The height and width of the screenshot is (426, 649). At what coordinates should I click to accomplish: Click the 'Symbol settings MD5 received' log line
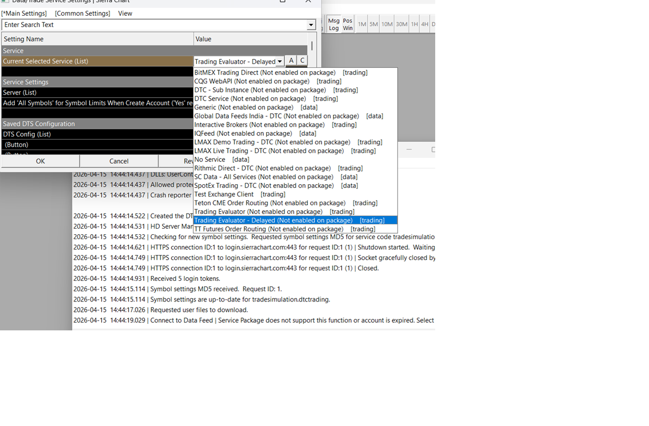pos(177,289)
